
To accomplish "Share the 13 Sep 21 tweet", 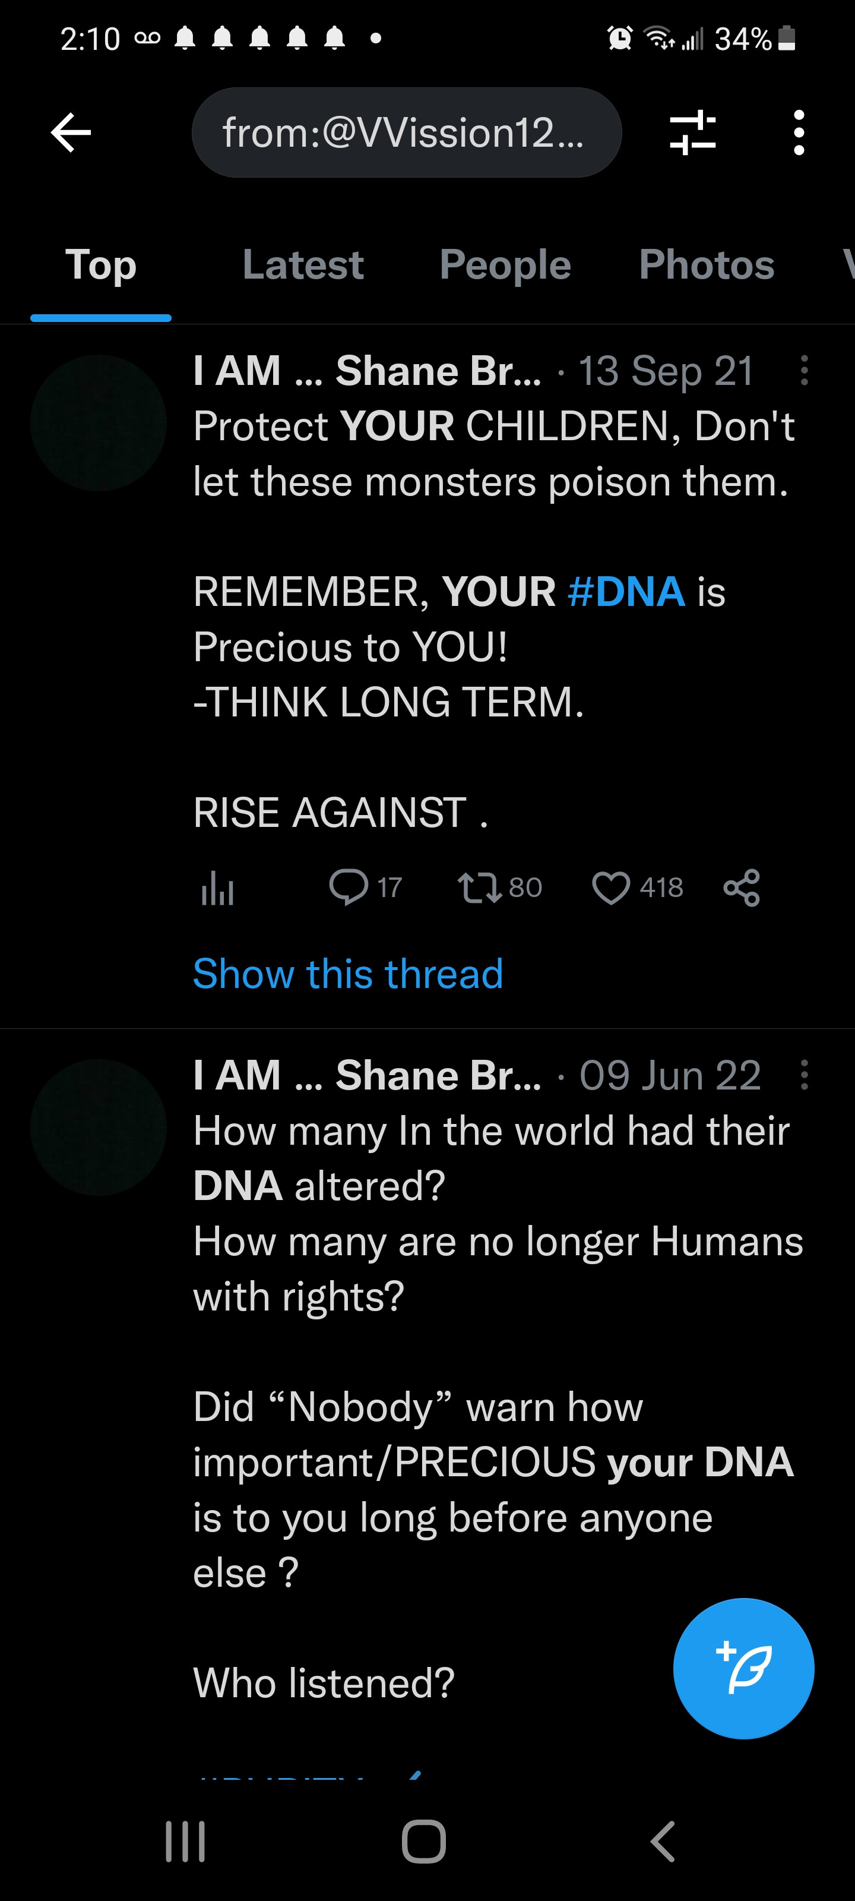I will pos(742,887).
